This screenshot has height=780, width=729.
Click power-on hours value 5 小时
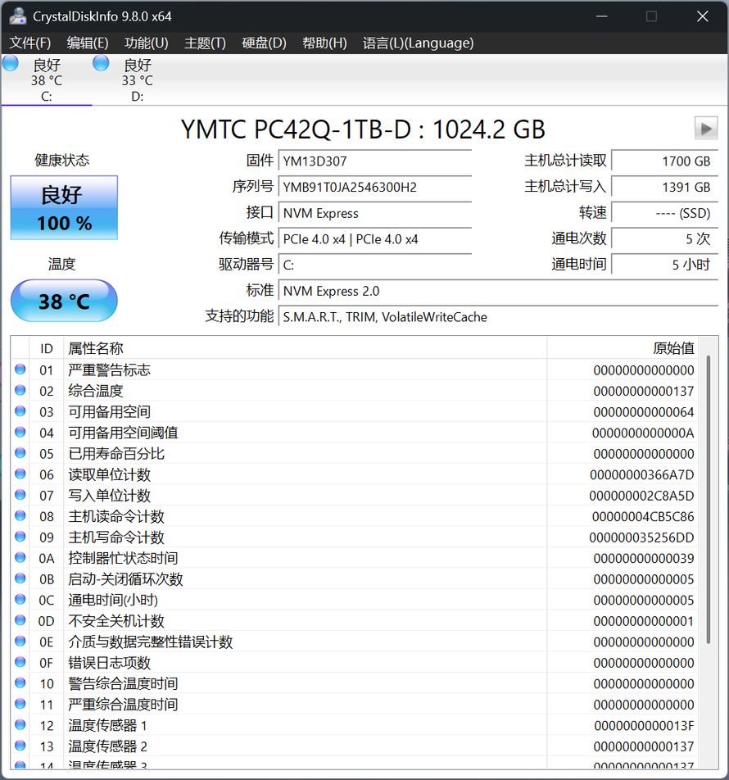click(665, 265)
